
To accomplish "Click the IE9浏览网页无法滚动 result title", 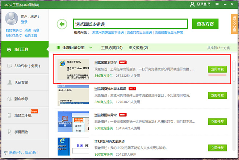I will 109,141.
